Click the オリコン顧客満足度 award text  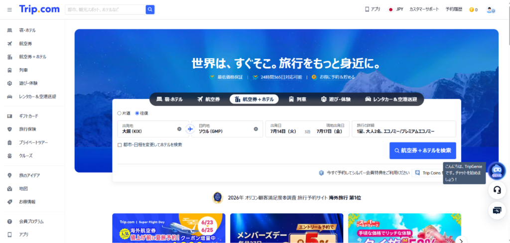(x=294, y=198)
